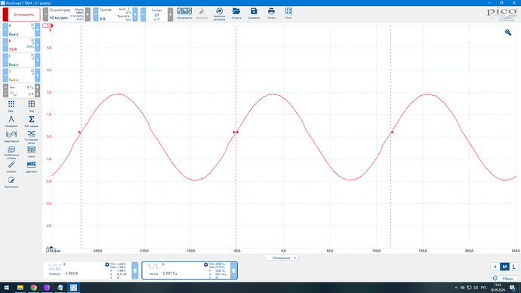Viewport: 521px width, 293px height.
Task: Open the Измерения compass icon in sidebar
Action: [x=11, y=122]
